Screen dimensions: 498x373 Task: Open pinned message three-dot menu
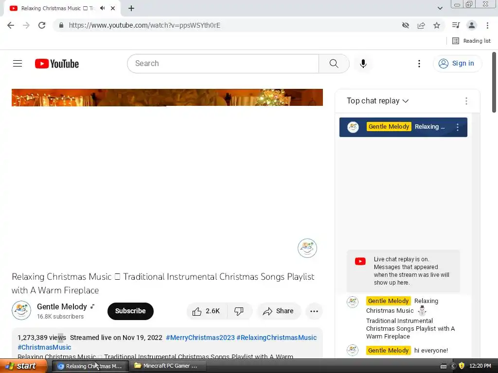457,127
